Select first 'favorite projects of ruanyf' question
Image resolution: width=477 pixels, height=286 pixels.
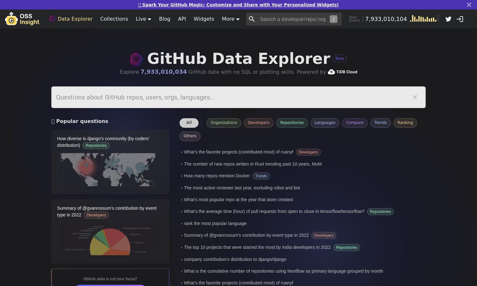pyautogui.click(x=238, y=152)
